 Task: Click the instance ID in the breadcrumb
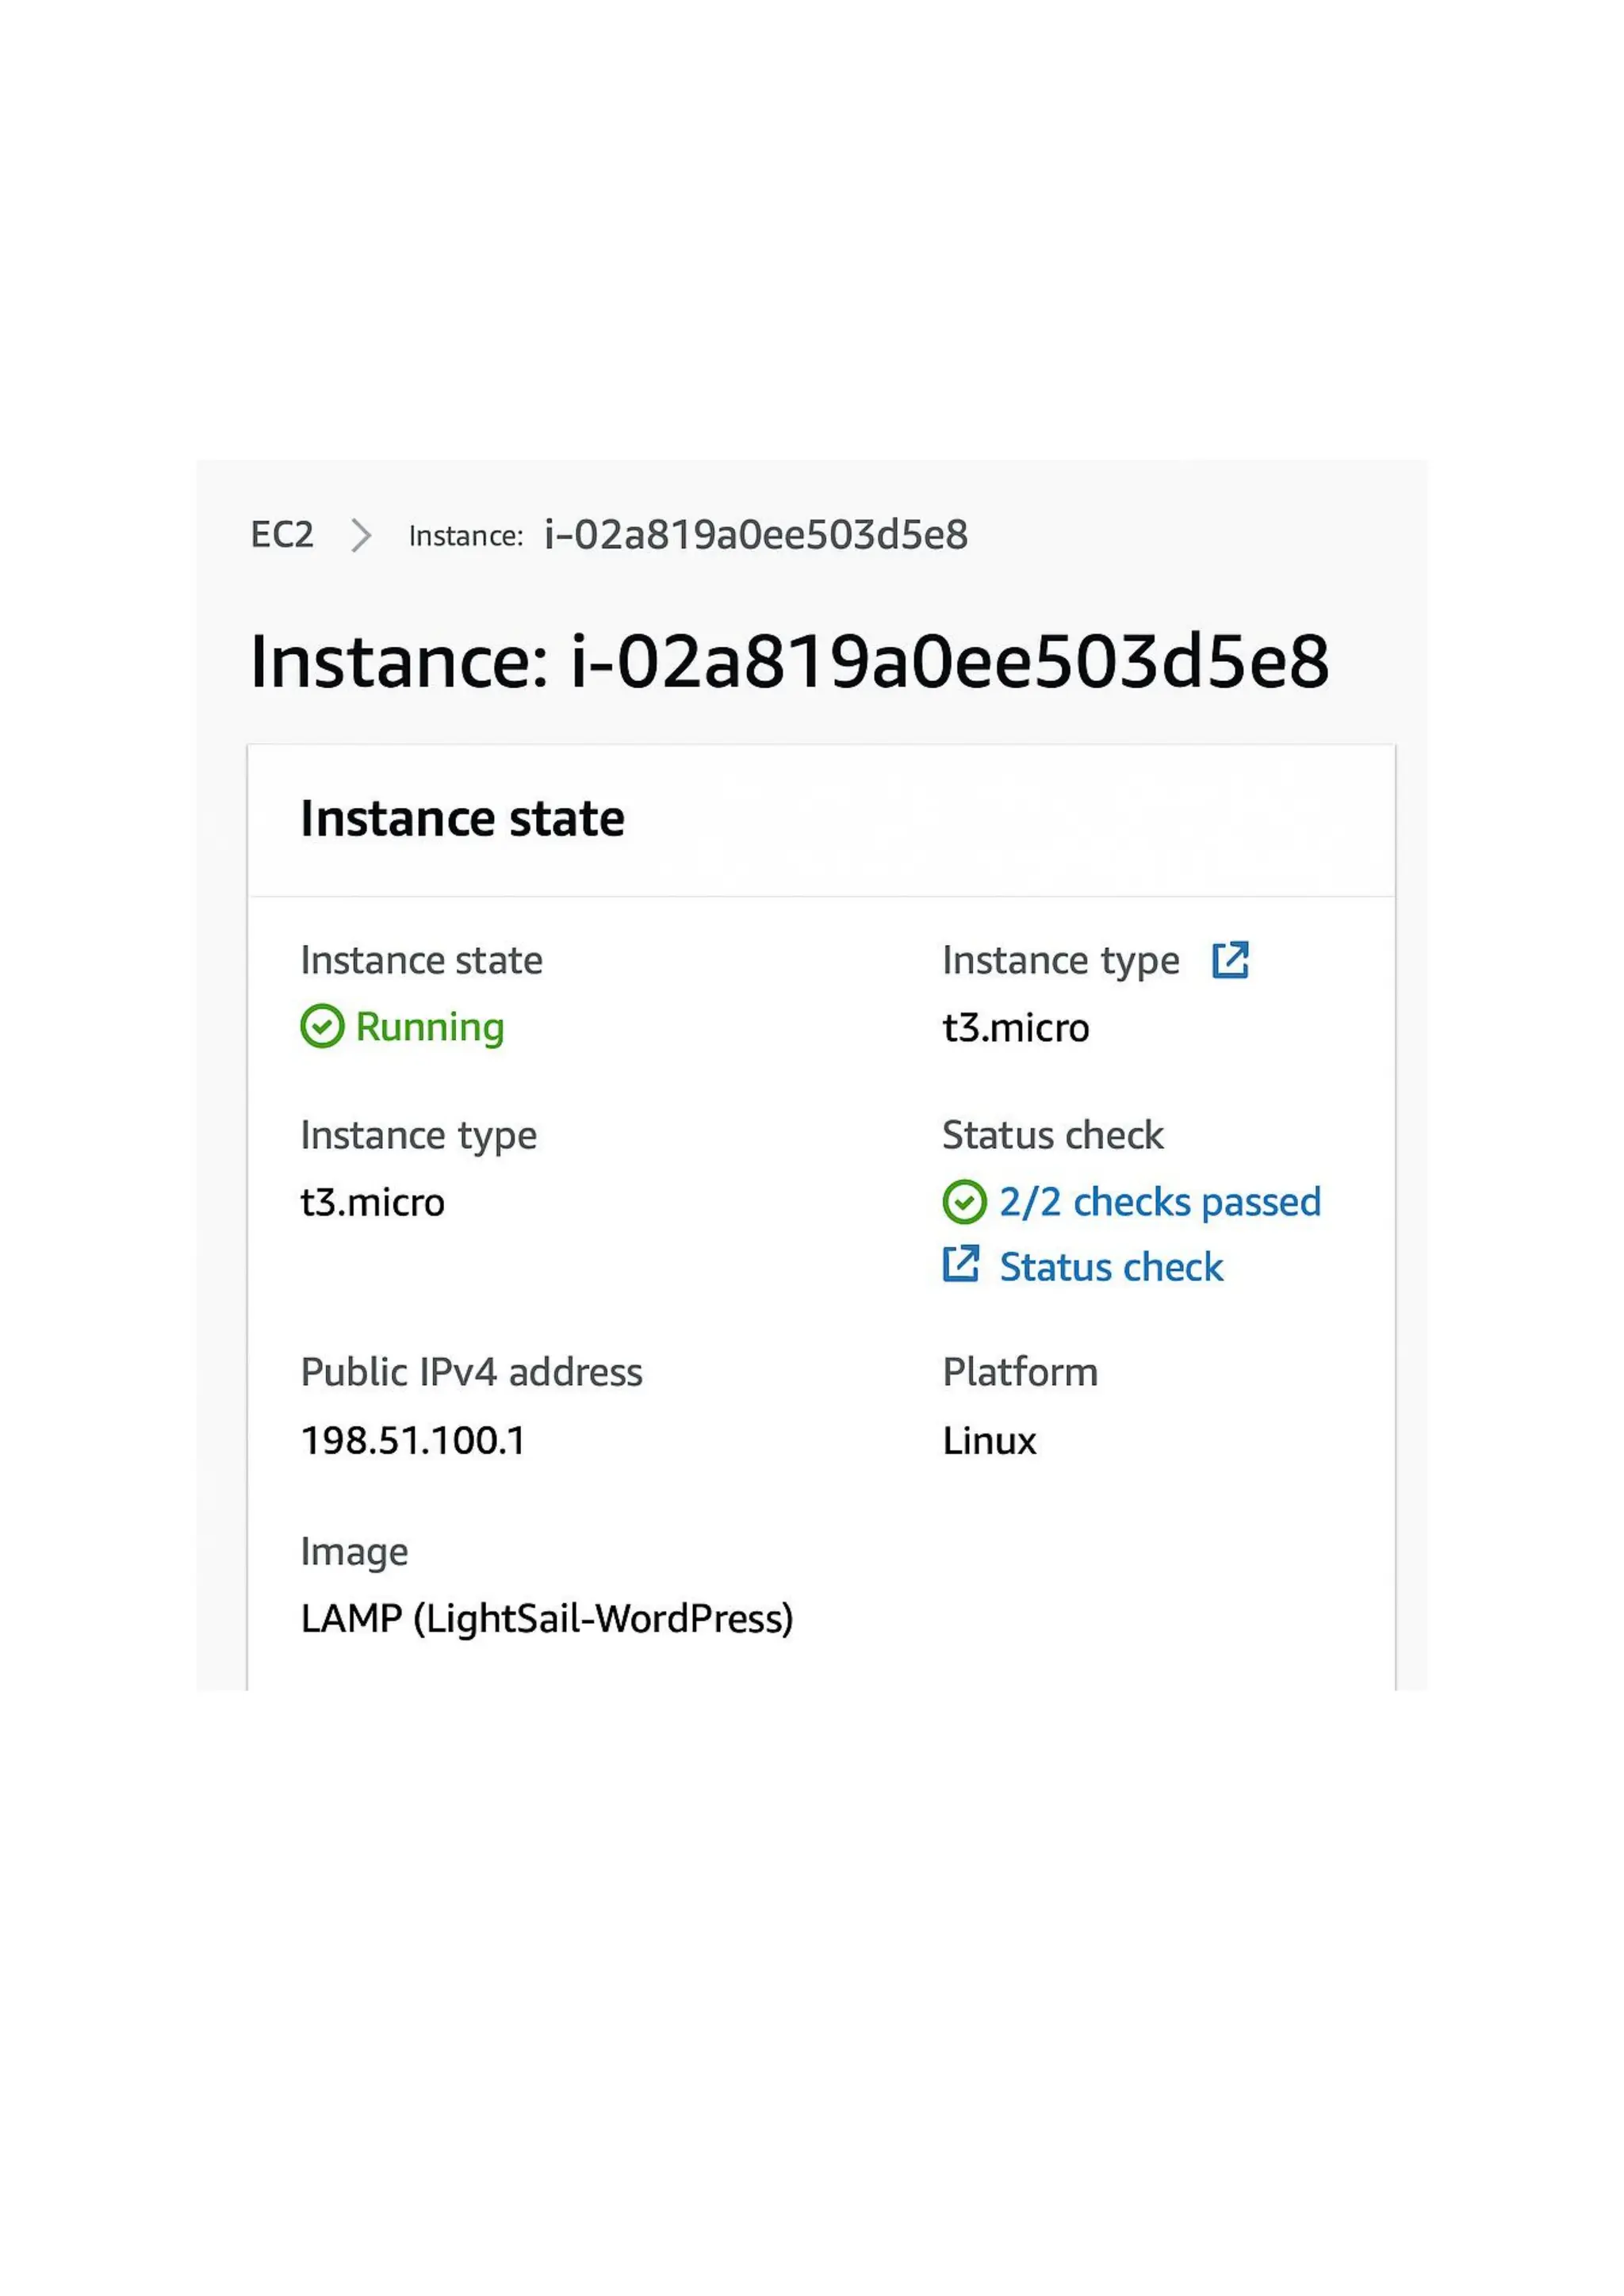(756, 535)
